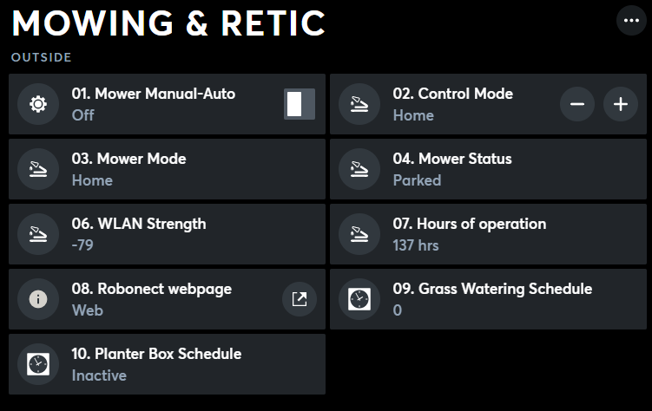The height and width of the screenshot is (411, 652).
Task: Toggle the Mower Manual-Auto switch
Action: pyautogui.click(x=299, y=104)
